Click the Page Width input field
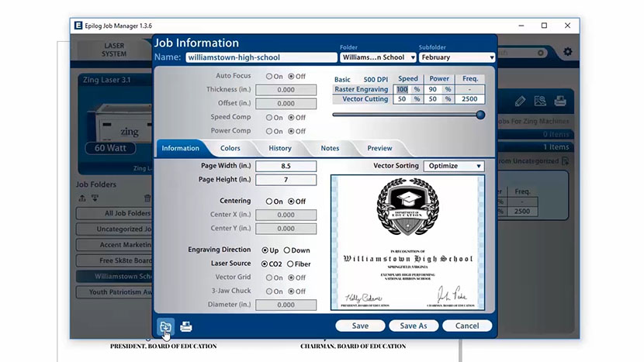 (286, 166)
